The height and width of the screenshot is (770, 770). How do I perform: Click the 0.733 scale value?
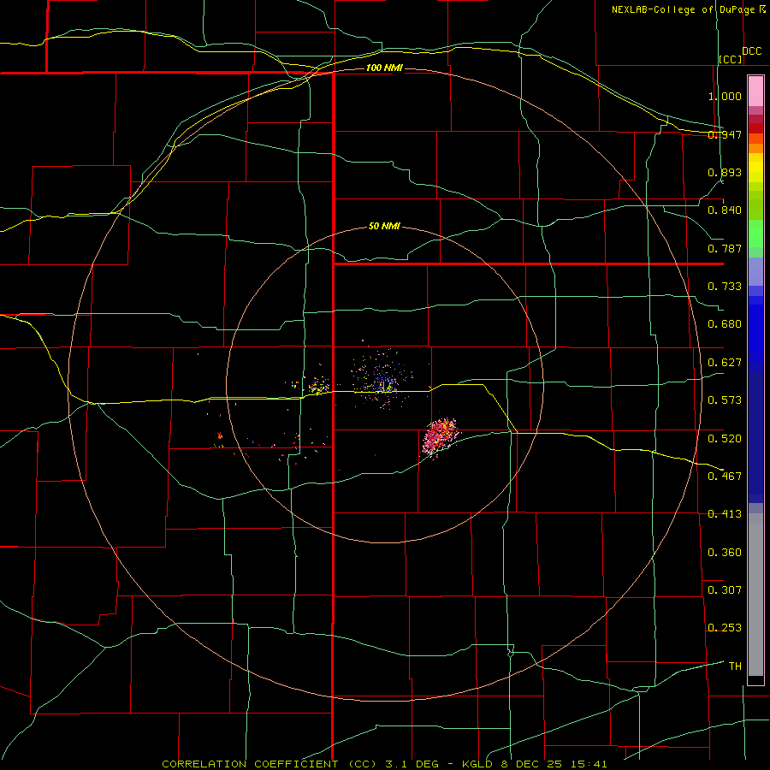click(725, 287)
